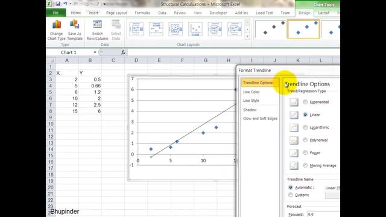Click the Power trendline preview icon
386x217 pixels.
[x=294, y=153]
